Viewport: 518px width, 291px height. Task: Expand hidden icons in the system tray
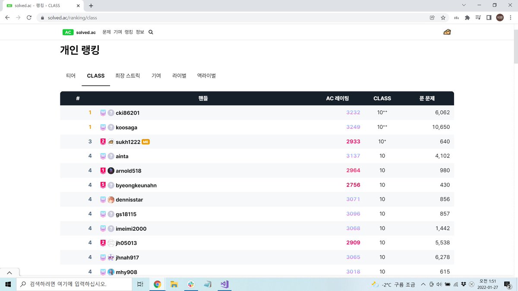(423, 284)
